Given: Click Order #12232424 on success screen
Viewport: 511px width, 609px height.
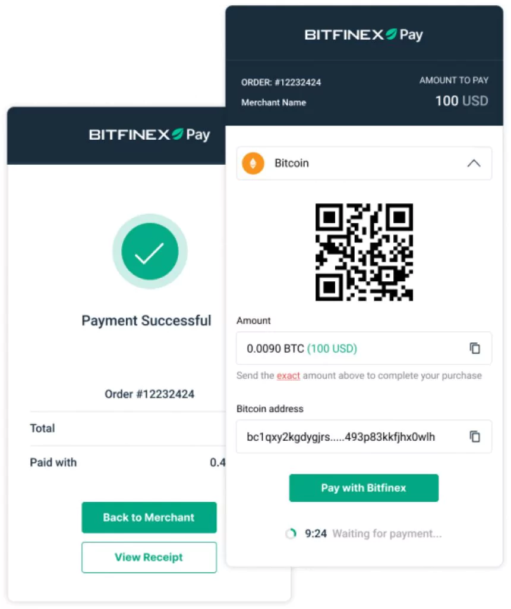Looking at the screenshot, I should pos(149,394).
